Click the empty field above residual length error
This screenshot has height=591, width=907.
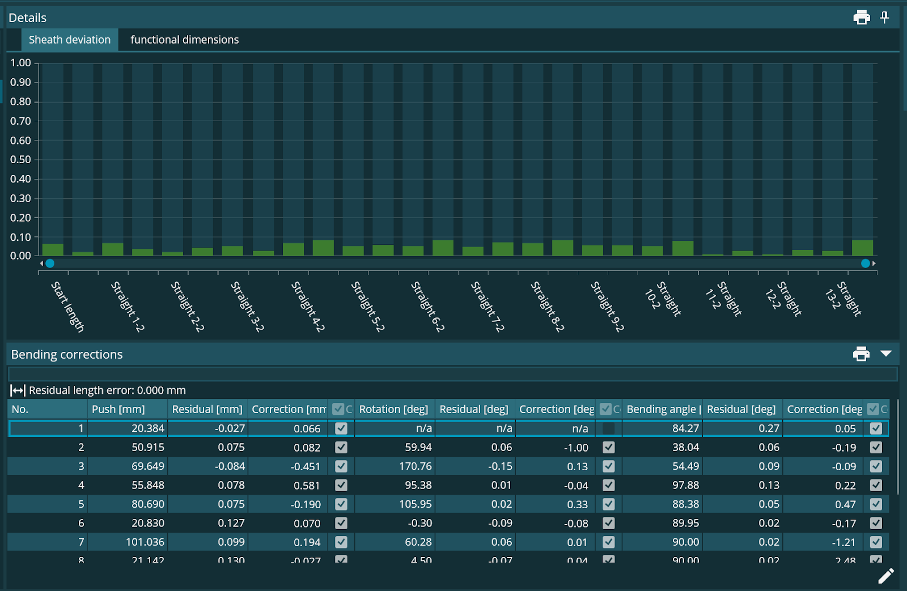point(453,374)
